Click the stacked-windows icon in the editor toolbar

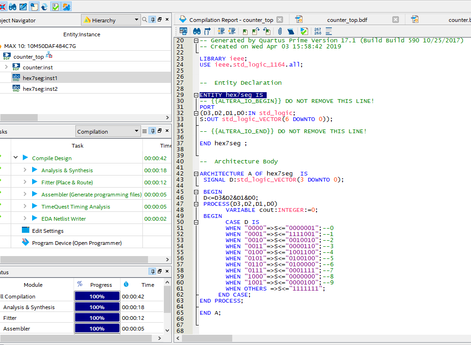(x=183, y=31)
